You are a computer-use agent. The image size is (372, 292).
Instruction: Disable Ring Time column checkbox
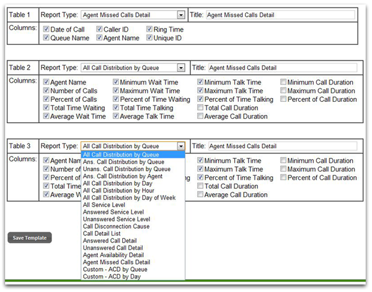(x=150, y=29)
